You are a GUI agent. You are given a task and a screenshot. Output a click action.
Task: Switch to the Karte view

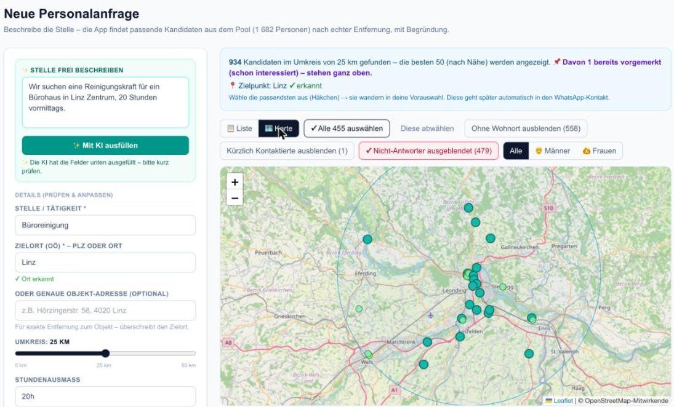tap(279, 128)
